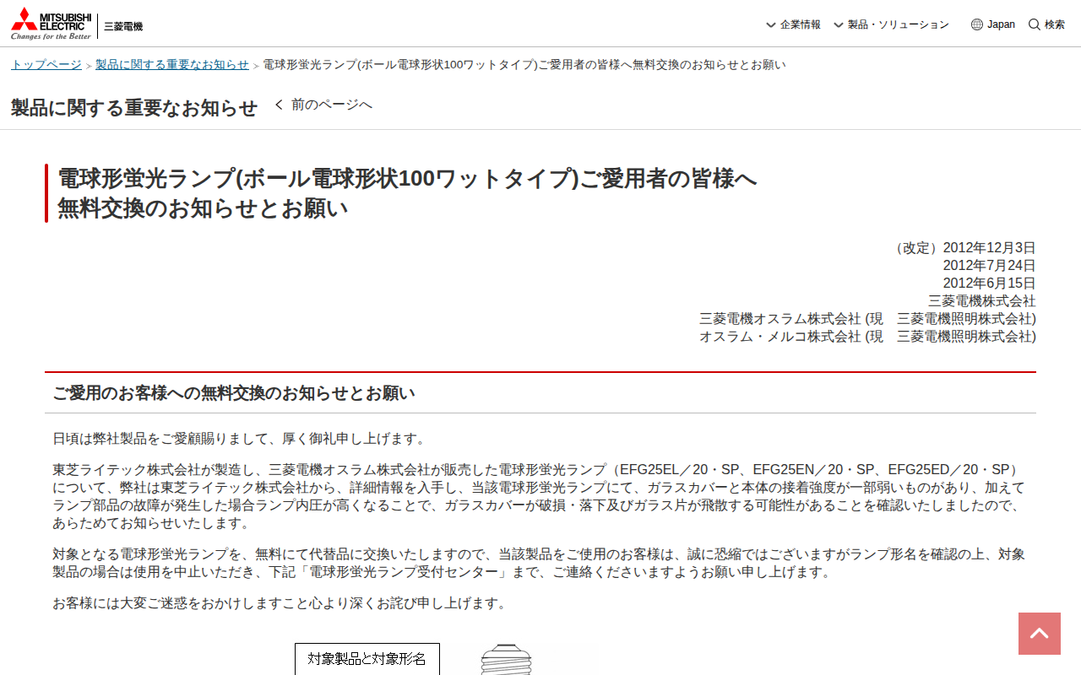Click the 製品に関する重要なお知らせ page heading

pyautogui.click(x=134, y=107)
